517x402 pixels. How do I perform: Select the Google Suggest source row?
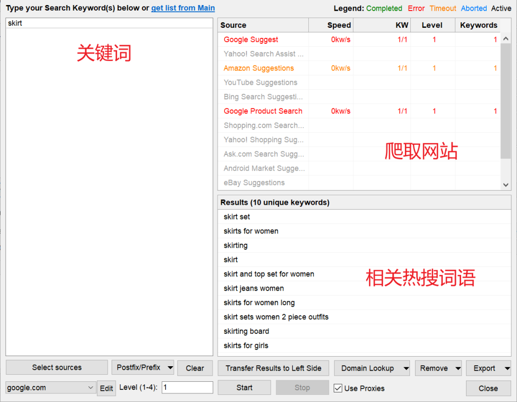pyautogui.click(x=251, y=40)
